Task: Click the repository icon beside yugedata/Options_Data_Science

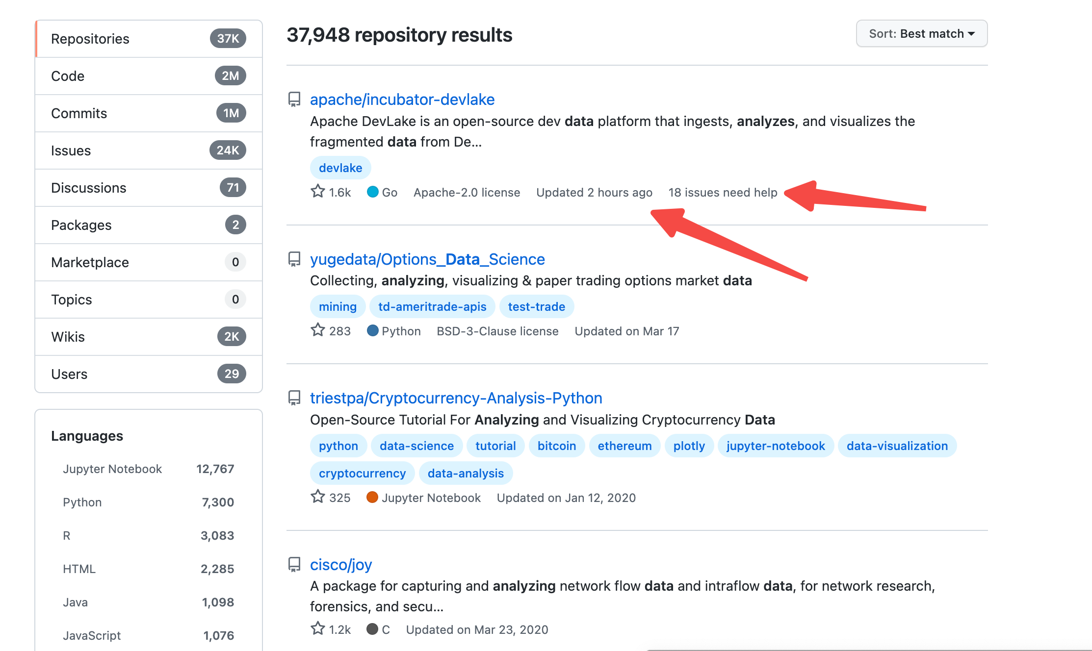Action: [x=294, y=259]
